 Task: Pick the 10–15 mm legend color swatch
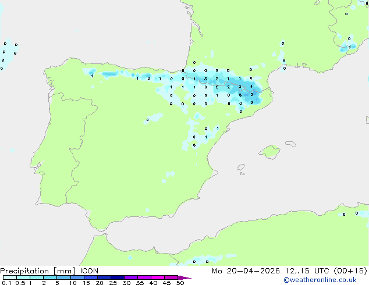(x=77, y=277)
